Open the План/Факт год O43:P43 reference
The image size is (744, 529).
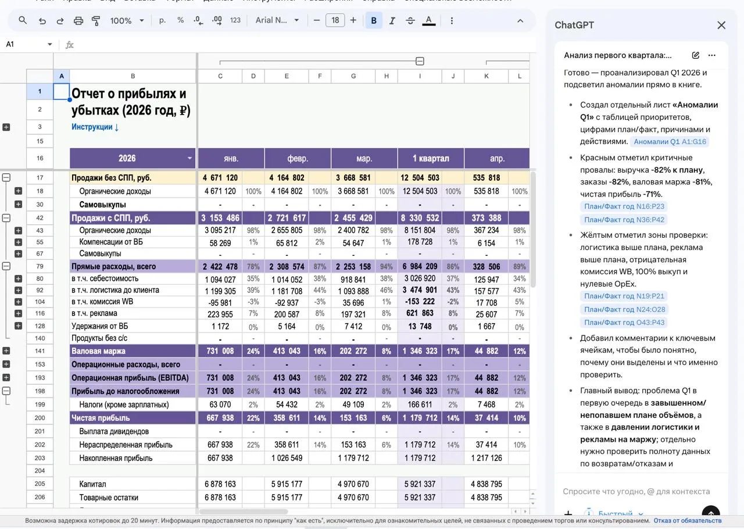(625, 323)
